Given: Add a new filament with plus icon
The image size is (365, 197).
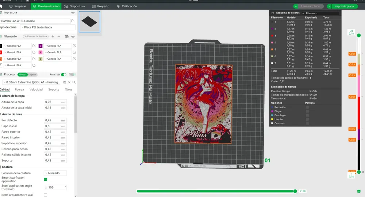Looking at the screenshot, I should coord(53,36).
